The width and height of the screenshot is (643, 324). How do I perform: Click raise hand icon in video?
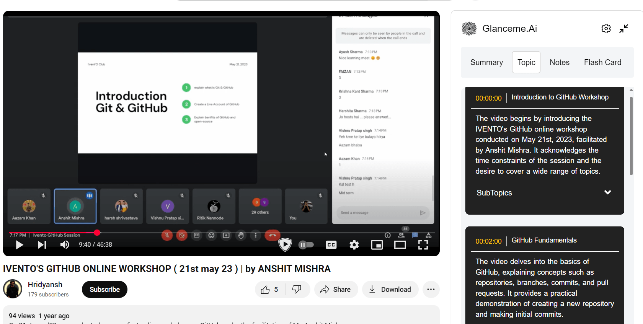tap(241, 235)
